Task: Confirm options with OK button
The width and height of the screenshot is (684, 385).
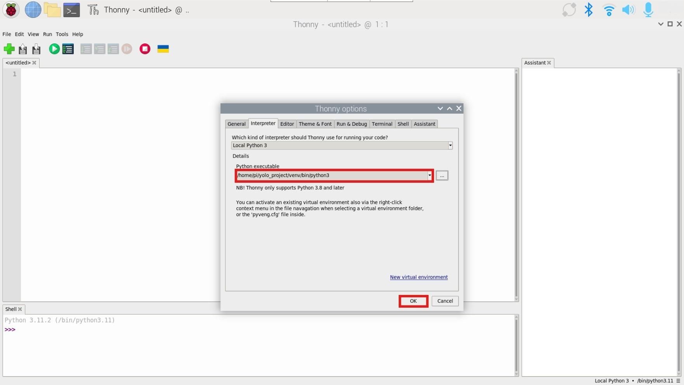Action: click(x=413, y=301)
